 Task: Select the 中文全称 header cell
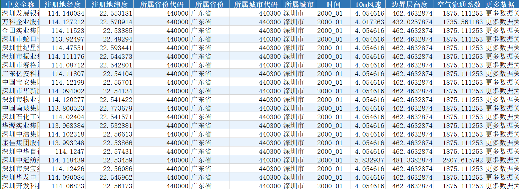[x=20, y=5]
